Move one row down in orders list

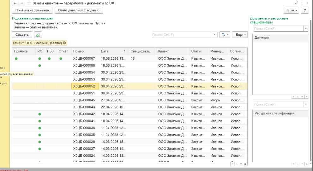[241, 164]
